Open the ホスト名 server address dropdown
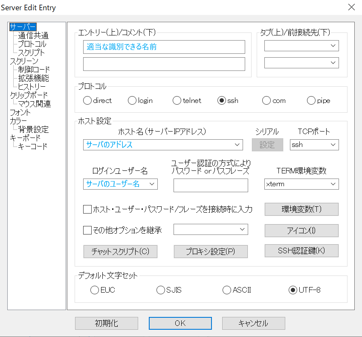 238,144
